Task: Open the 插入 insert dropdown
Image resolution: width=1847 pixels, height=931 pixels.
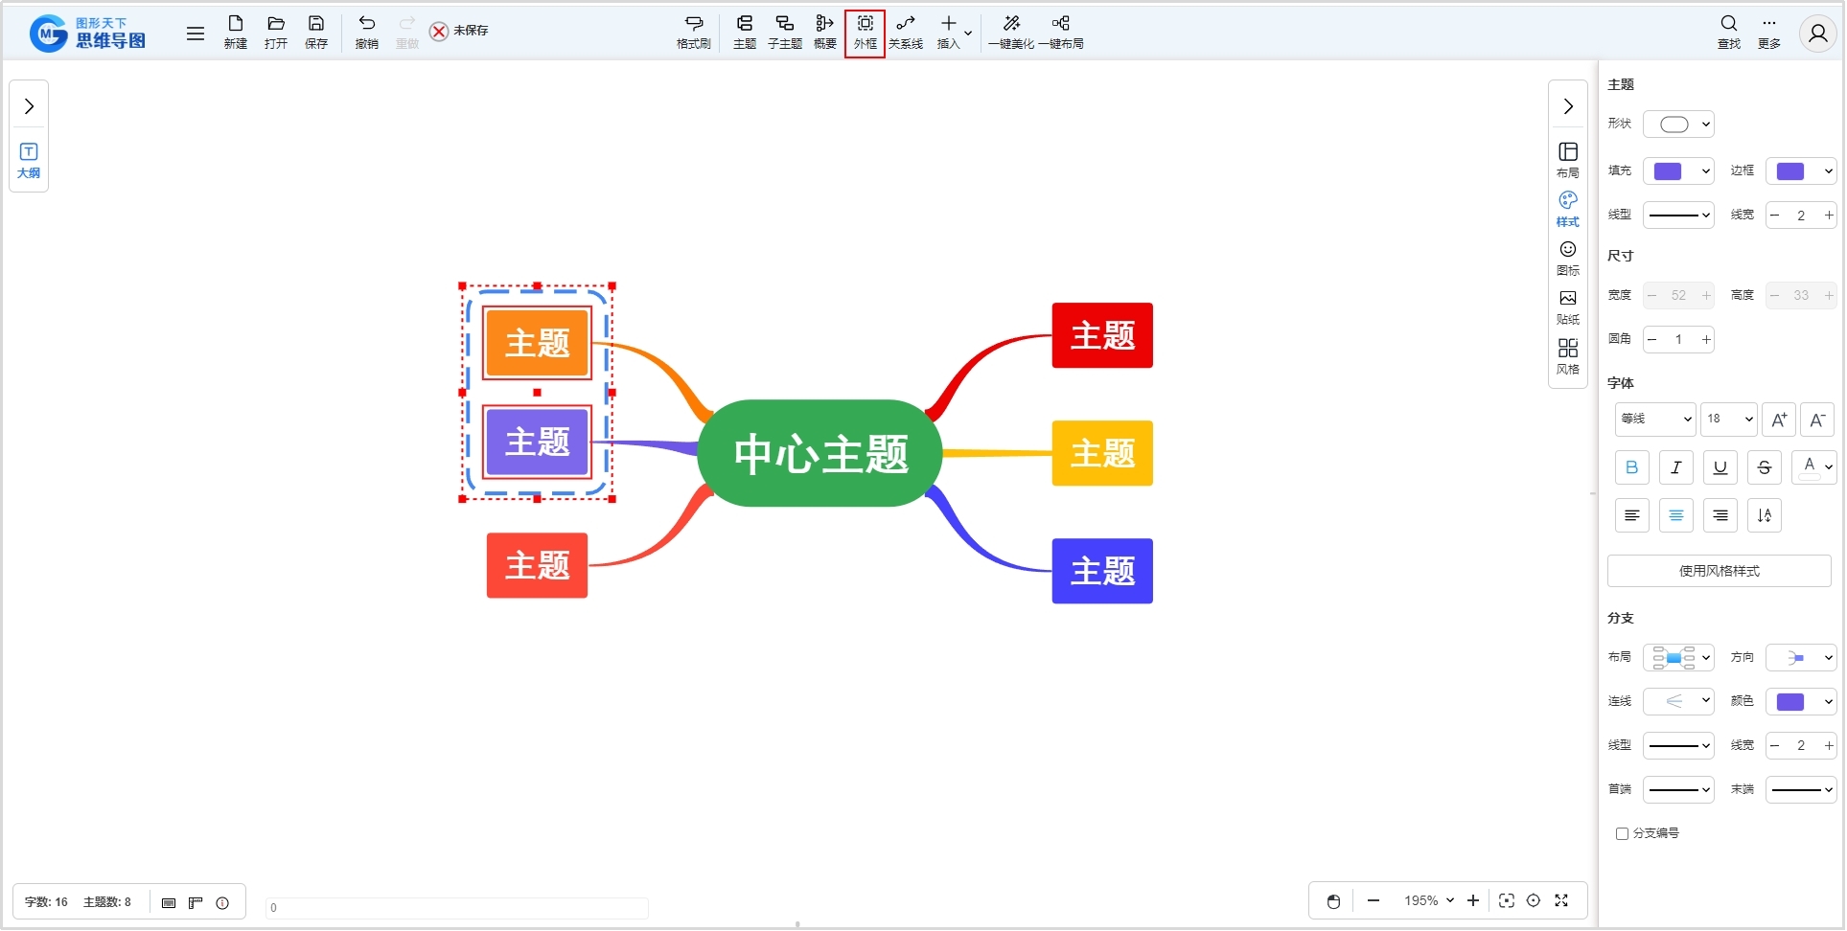Action: [954, 33]
